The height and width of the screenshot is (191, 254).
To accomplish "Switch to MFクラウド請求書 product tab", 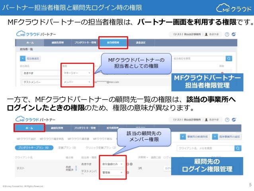I will click(78, 139).
